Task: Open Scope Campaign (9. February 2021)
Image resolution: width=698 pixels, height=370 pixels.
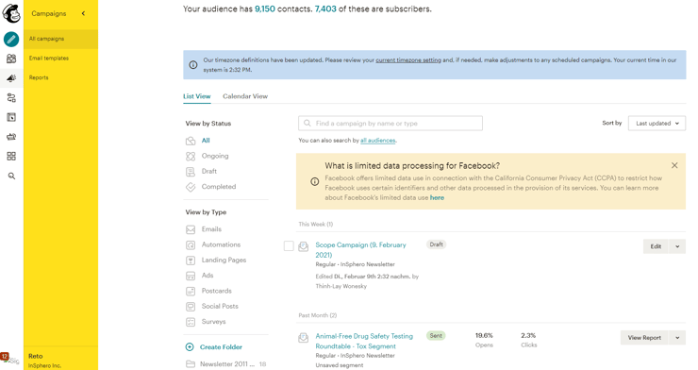Action: click(360, 250)
